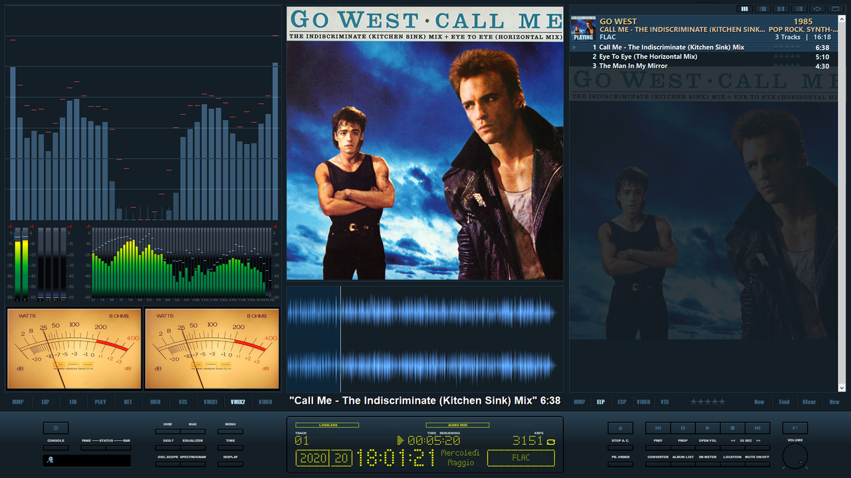Set rating on the five-star bar beside VIS
The width and height of the screenshot is (851, 478).
pyautogui.click(x=707, y=402)
